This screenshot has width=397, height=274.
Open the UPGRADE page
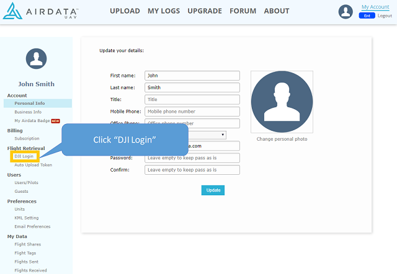click(x=205, y=11)
